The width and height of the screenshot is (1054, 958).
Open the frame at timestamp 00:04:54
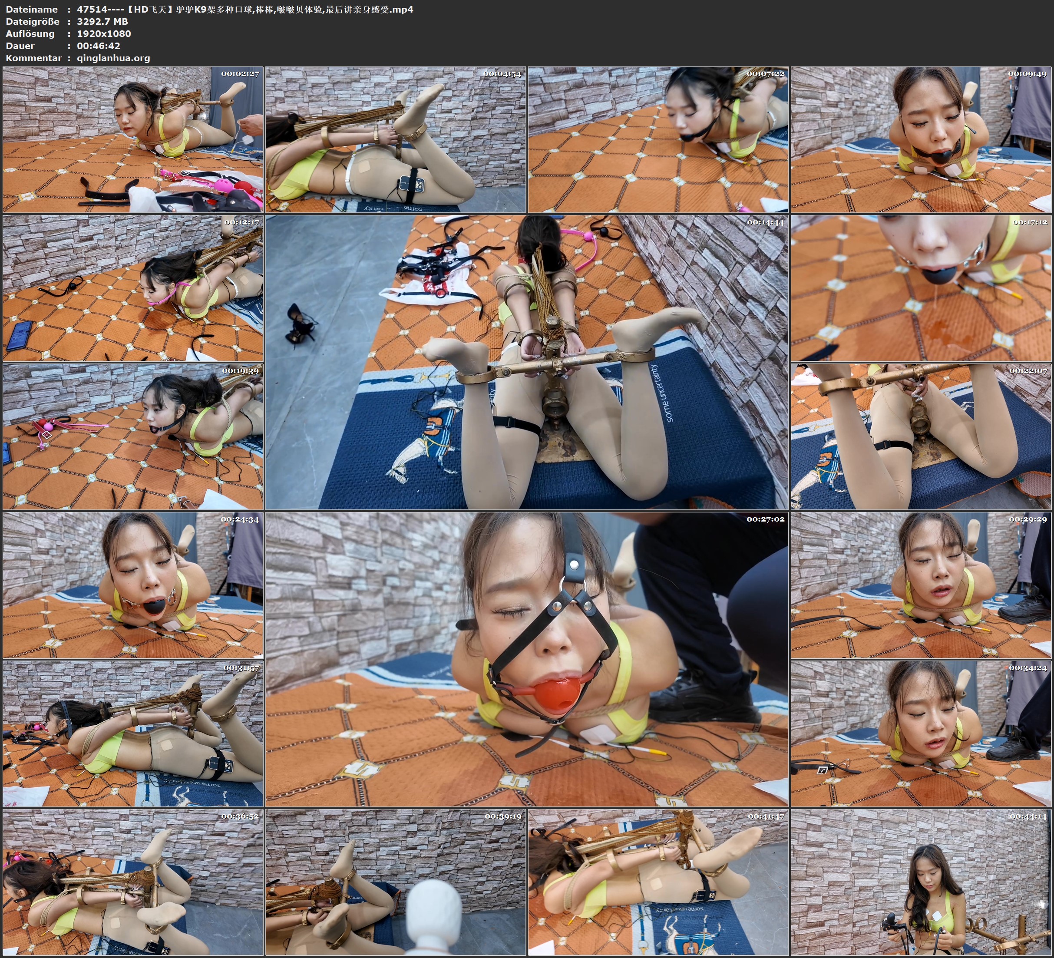pyautogui.click(x=395, y=139)
